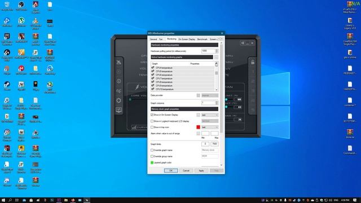The height and width of the screenshot is (203, 361).
Task: Open the Steam desktop shortcut
Action: (7, 86)
